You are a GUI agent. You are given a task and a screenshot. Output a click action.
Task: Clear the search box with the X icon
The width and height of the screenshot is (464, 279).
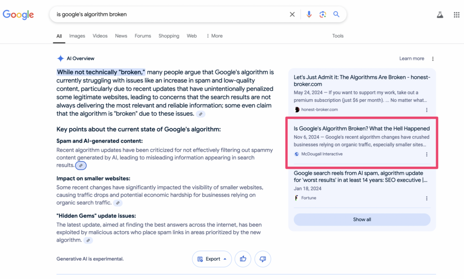[x=292, y=14]
